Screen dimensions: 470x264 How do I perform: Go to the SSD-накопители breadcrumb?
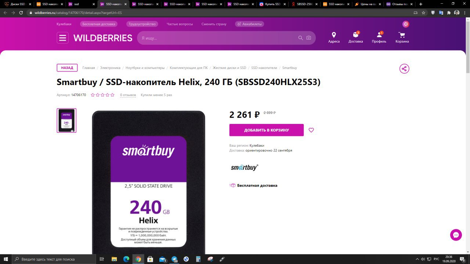click(264, 68)
